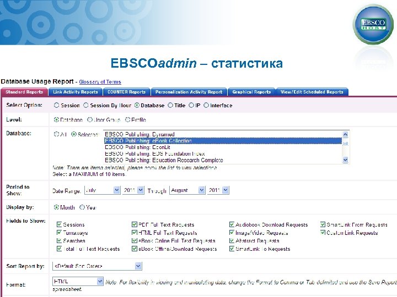Open the Sort Report by dropdown
The height and width of the screenshot is (297, 397).
[x=97, y=266]
